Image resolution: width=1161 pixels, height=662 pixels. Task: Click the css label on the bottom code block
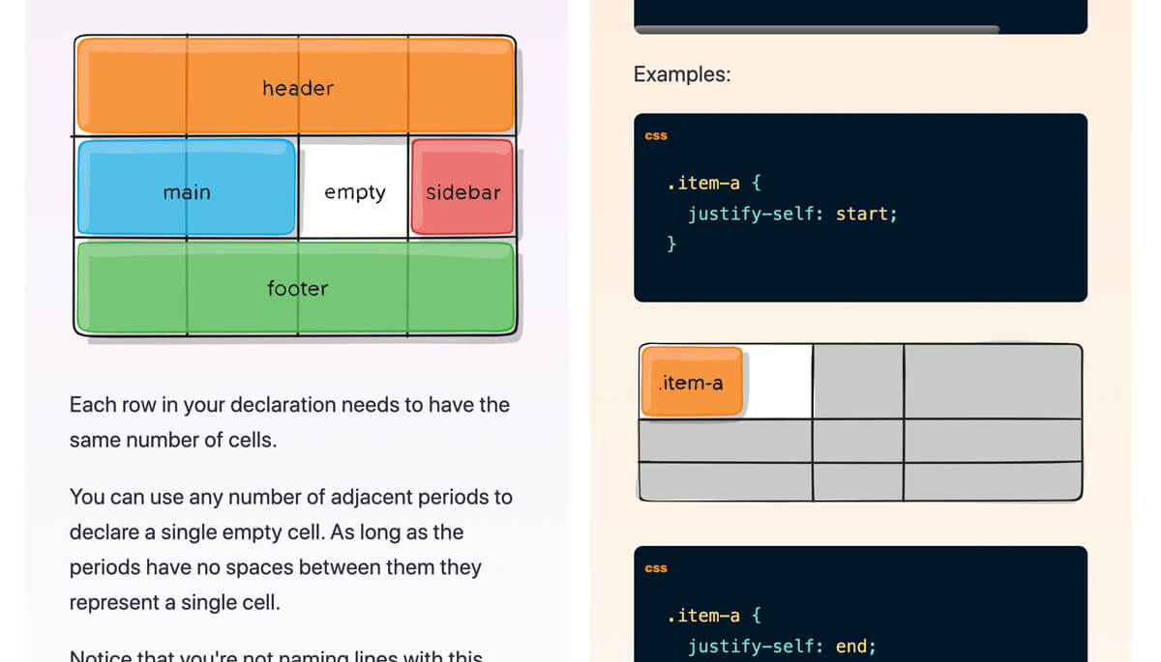655,568
